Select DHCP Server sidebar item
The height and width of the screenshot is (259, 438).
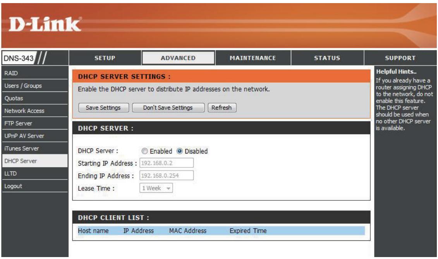pos(35,161)
